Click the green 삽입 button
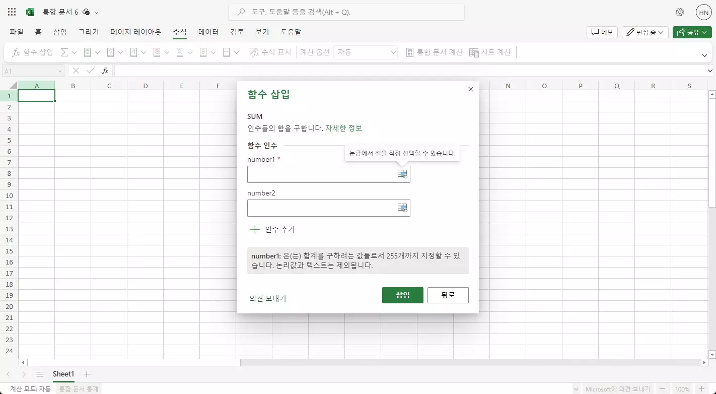The image size is (716, 394). coord(403,295)
